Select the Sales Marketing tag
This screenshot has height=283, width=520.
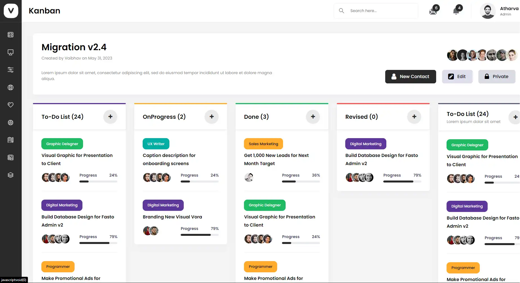[x=263, y=144]
